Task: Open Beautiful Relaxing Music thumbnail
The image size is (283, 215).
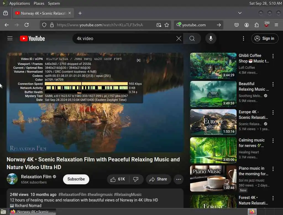Action: (213, 94)
